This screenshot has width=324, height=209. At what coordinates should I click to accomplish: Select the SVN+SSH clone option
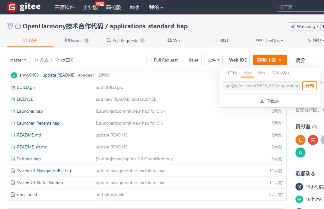(280, 73)
